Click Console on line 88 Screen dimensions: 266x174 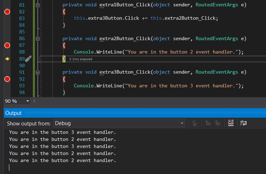pos(84,52)
